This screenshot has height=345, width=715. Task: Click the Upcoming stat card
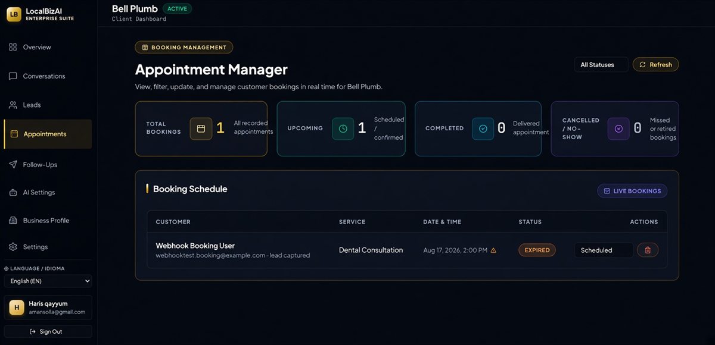pyautogui.click(x=341, y=128)
